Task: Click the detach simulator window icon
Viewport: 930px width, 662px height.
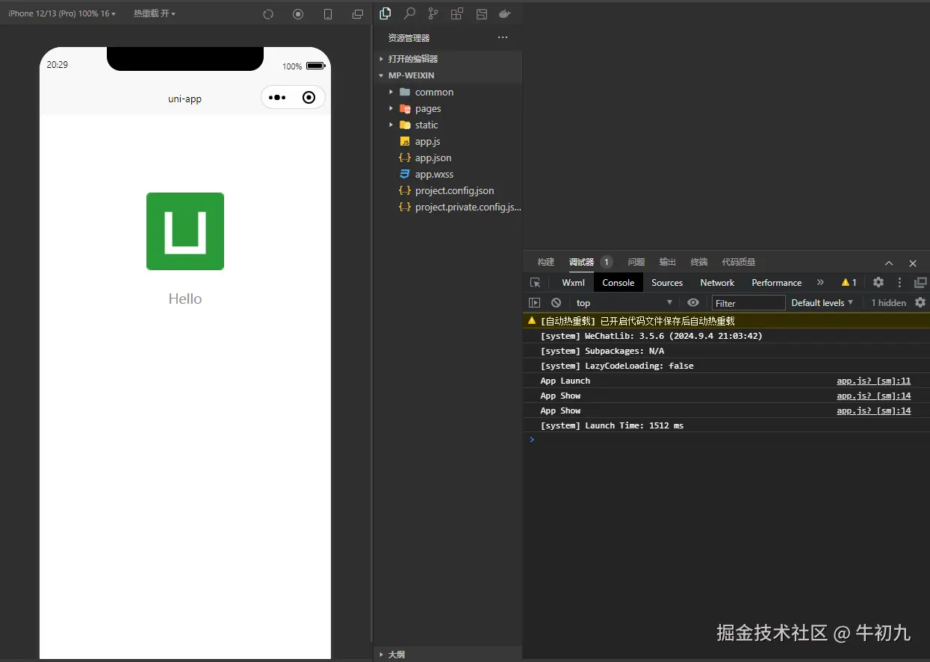Action: coord(358,14)
